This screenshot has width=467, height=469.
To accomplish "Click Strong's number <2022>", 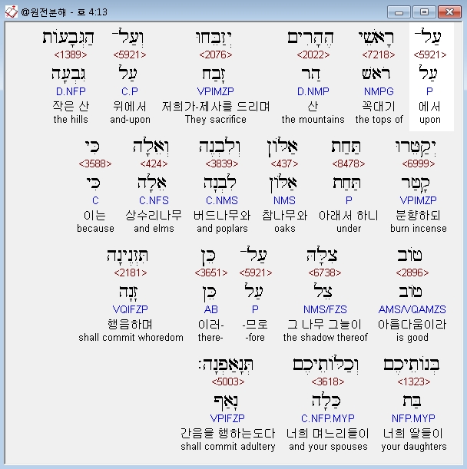I will [313, 54].
